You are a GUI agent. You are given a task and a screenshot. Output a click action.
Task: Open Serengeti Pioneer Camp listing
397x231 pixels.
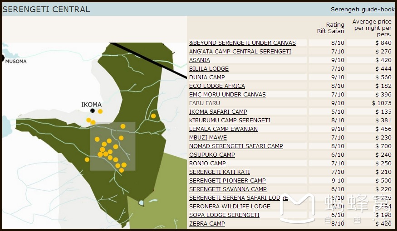[227, 181]
